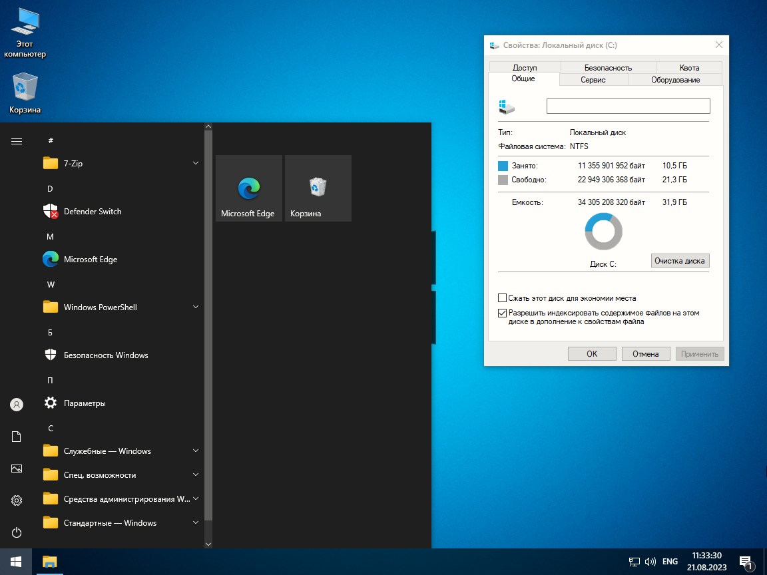Open the Корзина tile in Start menu

click(x=318, y=188)
